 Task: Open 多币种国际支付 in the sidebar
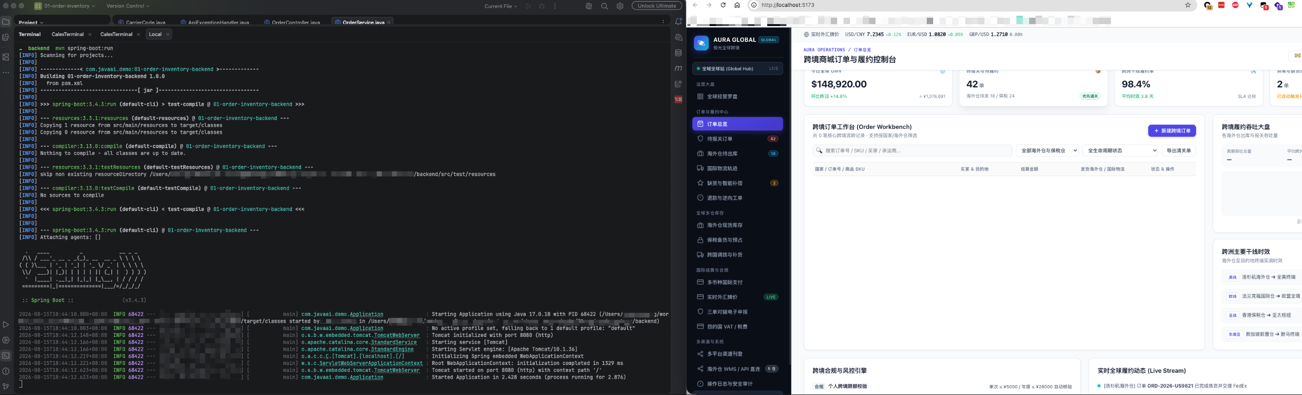[x=738, y=282]
